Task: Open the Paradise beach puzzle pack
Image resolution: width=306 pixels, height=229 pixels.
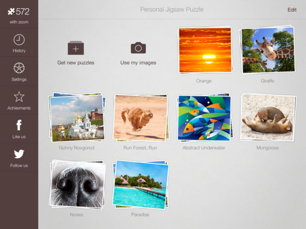Action: 140,184
